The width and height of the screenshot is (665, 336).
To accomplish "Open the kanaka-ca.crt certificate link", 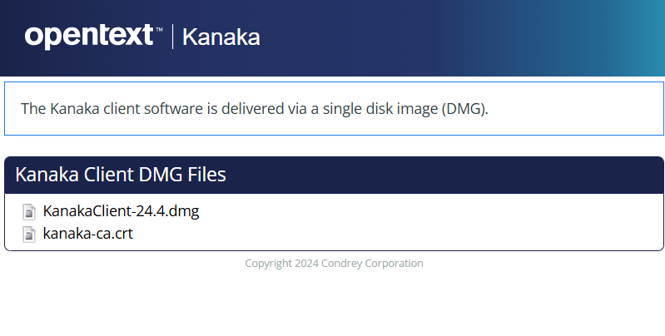I will (x=87, y=234).
